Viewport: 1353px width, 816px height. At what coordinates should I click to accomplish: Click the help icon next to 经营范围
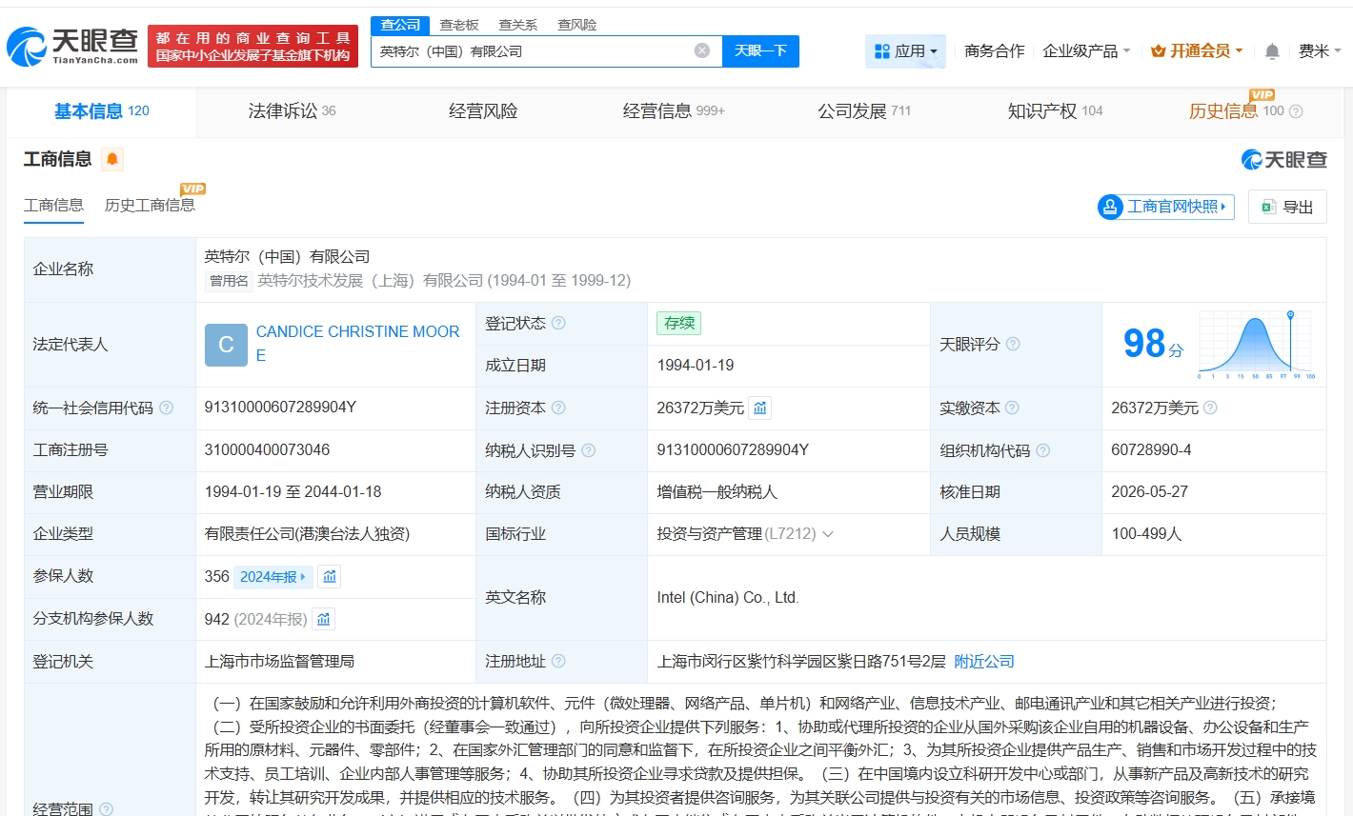[x=107, y=808]
